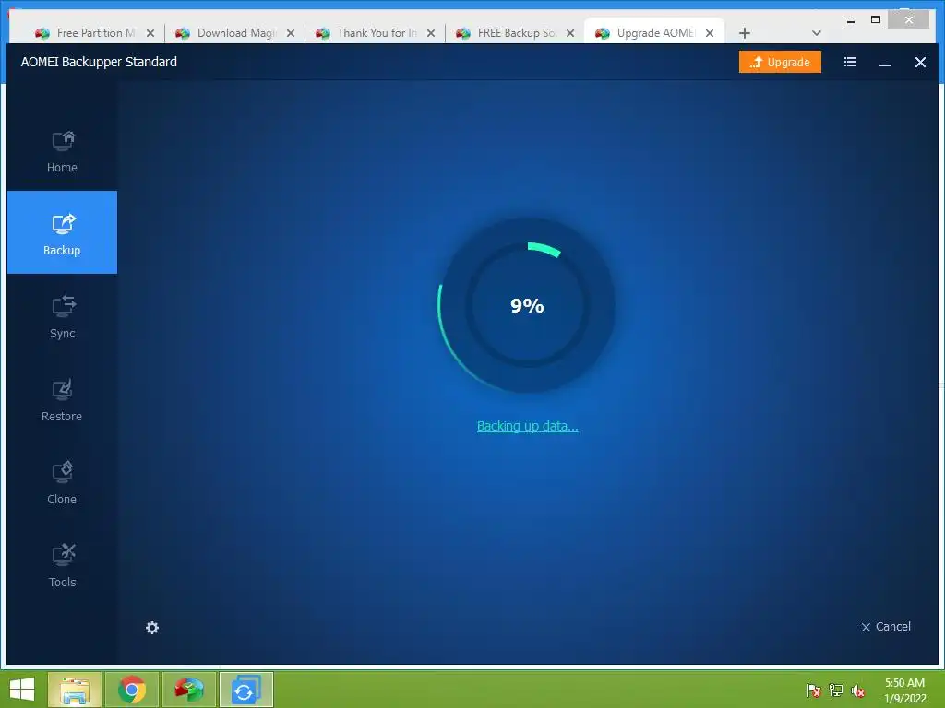This screenshot has height=708, width=945.
Task: Cancel the running backup
Action: pos(885,627)
